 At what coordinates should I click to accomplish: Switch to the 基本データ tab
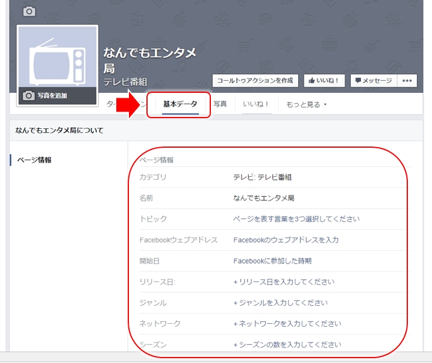click(x=180, y=104)
